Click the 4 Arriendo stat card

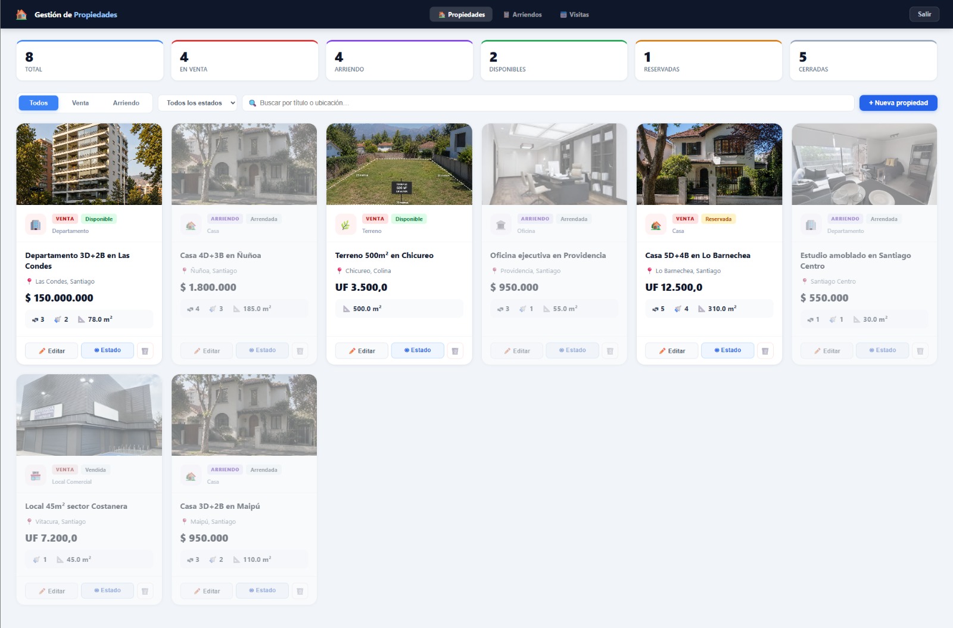click(x=399, y=61)
